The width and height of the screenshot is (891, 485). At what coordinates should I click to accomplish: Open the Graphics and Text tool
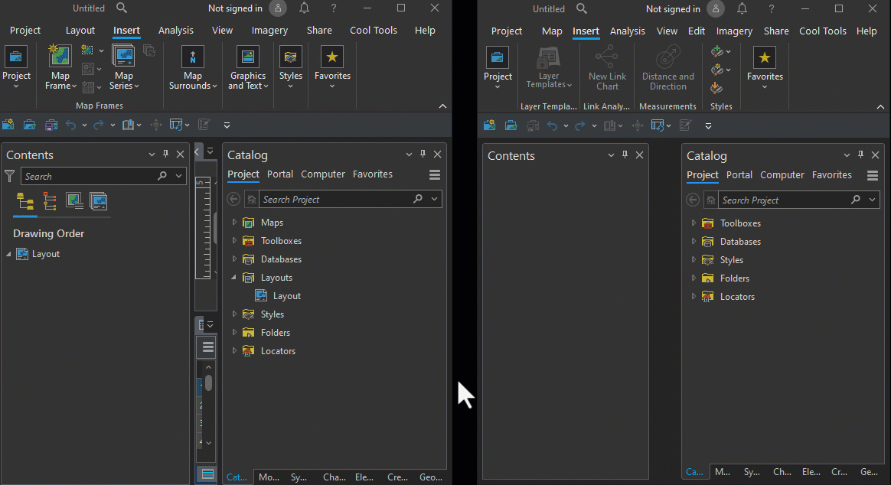(x=247, y=67)
